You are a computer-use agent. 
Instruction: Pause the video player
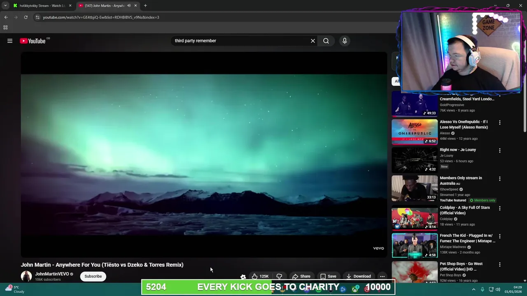pos(204,155)
